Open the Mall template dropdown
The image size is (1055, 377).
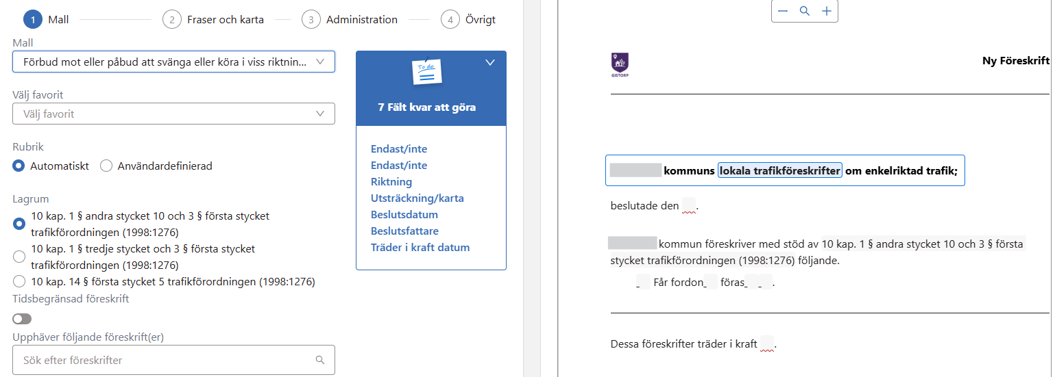pos(173,62)
